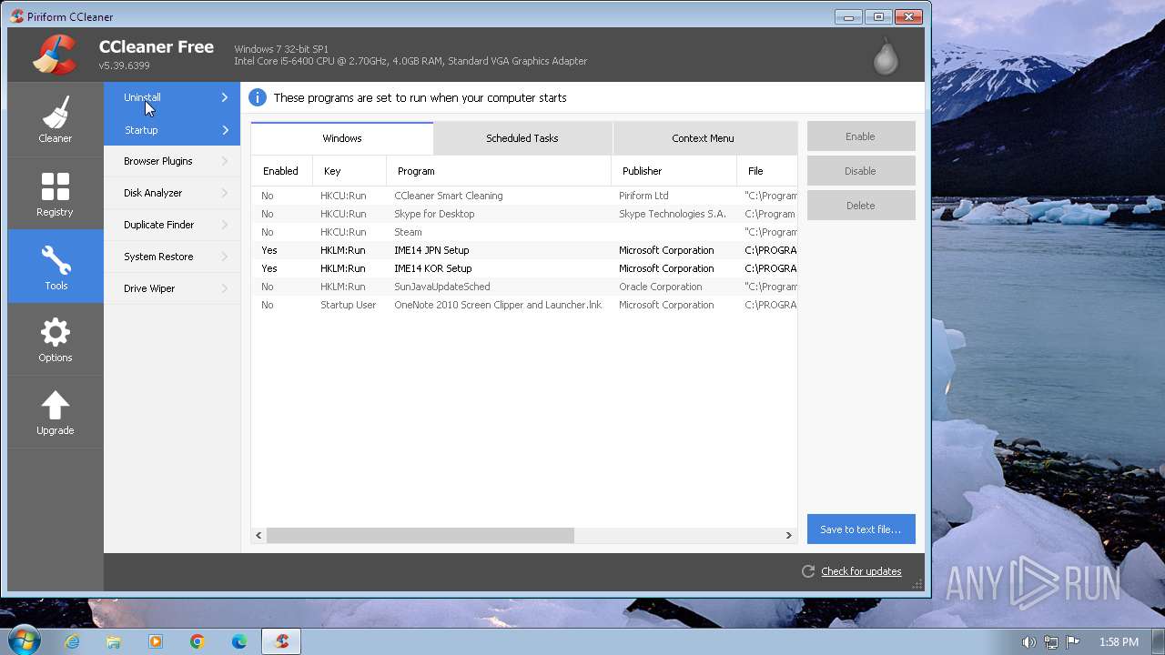The width and height of the screenshot is (1165, 655).
Task: Open System Restore section
Action: click(x=172, y=257)
